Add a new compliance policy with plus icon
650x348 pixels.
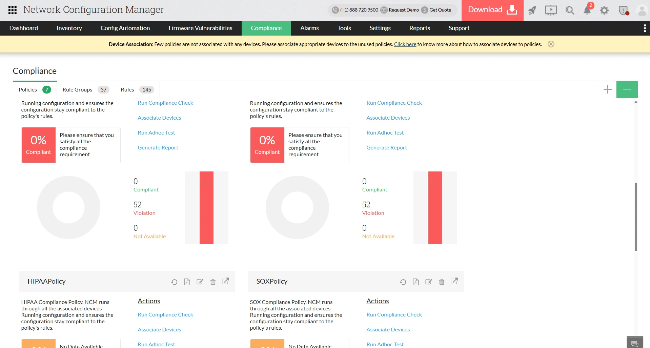[x=607, y=89]
